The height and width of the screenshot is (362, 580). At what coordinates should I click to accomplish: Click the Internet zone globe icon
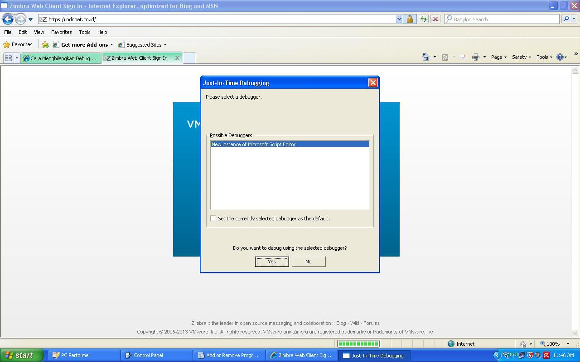pos(451,344)
